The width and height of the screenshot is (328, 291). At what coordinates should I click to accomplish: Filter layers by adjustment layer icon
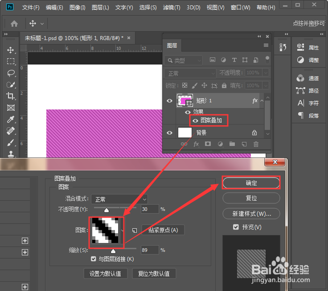(223, 60)
